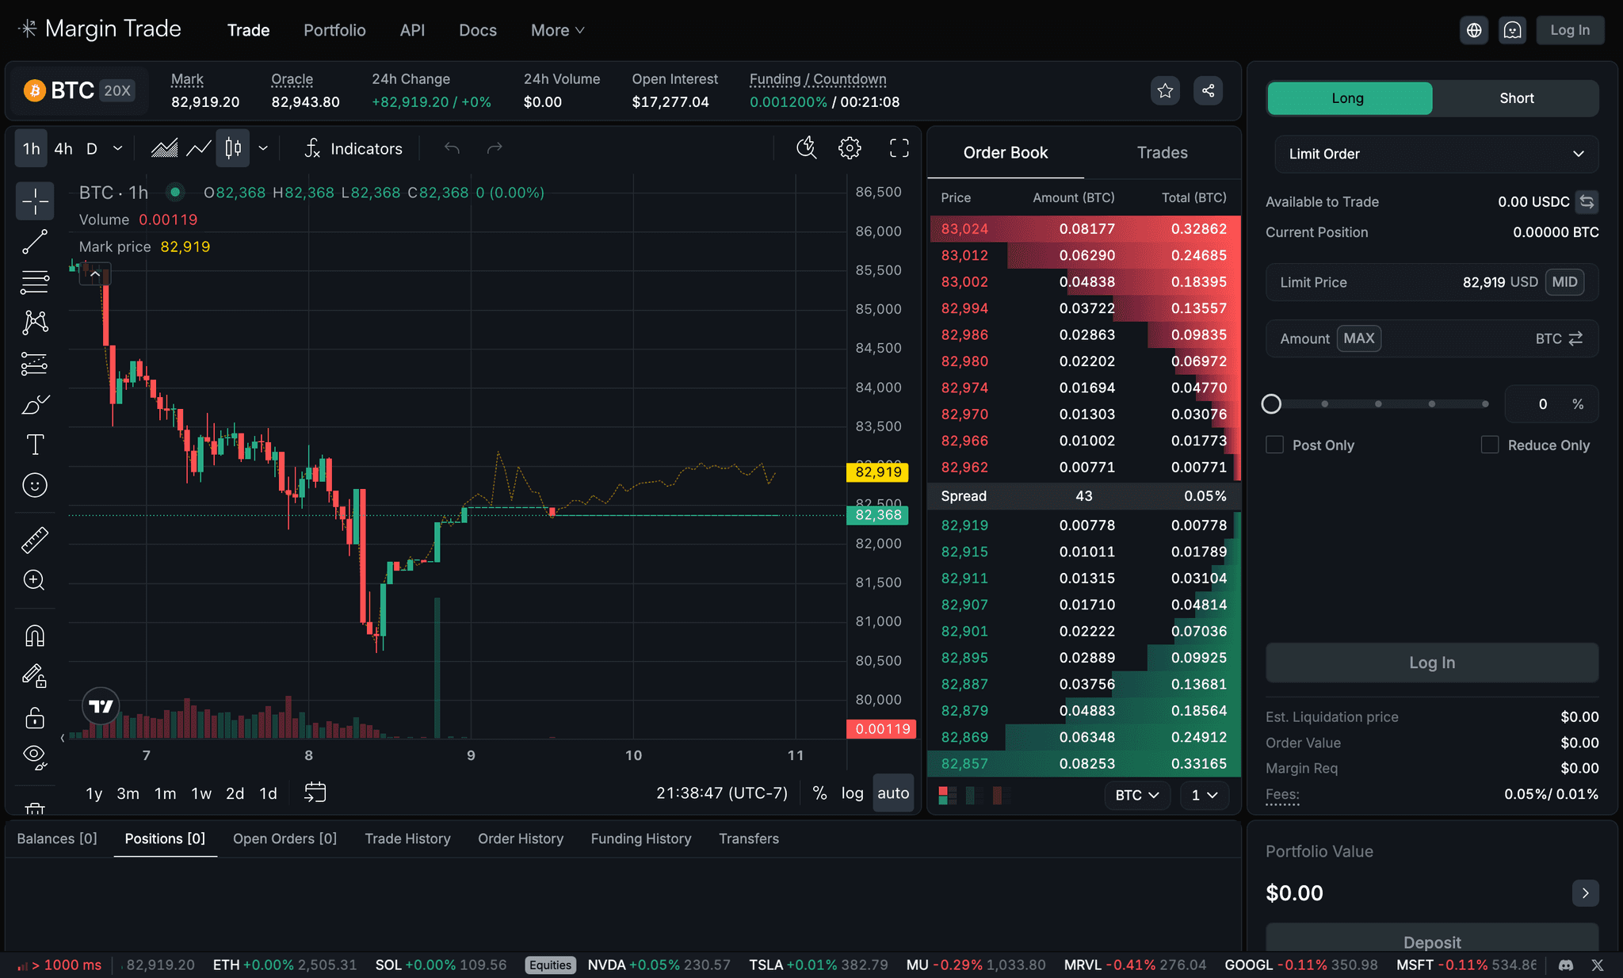Toggle log scale on chart

(852, 793)
